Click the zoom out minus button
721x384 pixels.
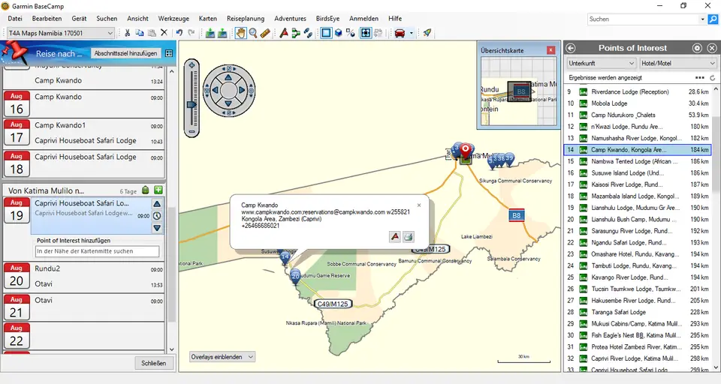click(192, 132)
